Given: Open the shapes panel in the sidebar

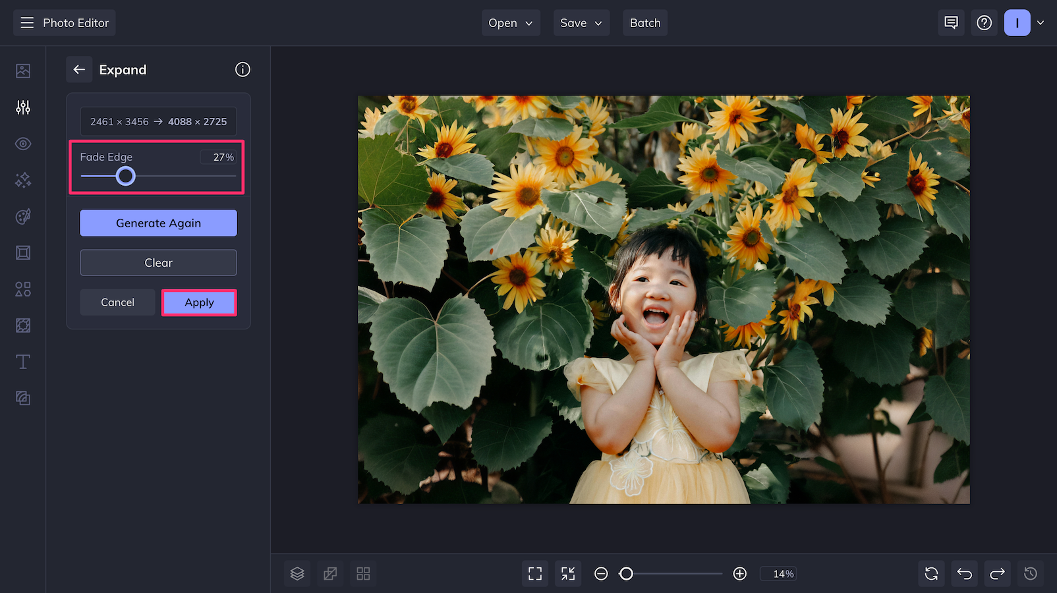Looking at the screenshot, I should coord(23,289).
